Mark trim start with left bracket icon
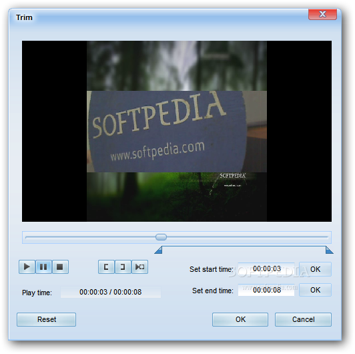 [x=106, y=267]
